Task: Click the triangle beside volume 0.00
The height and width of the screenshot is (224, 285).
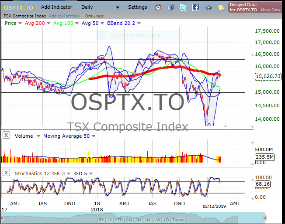Action: click(x=252, y=164)
